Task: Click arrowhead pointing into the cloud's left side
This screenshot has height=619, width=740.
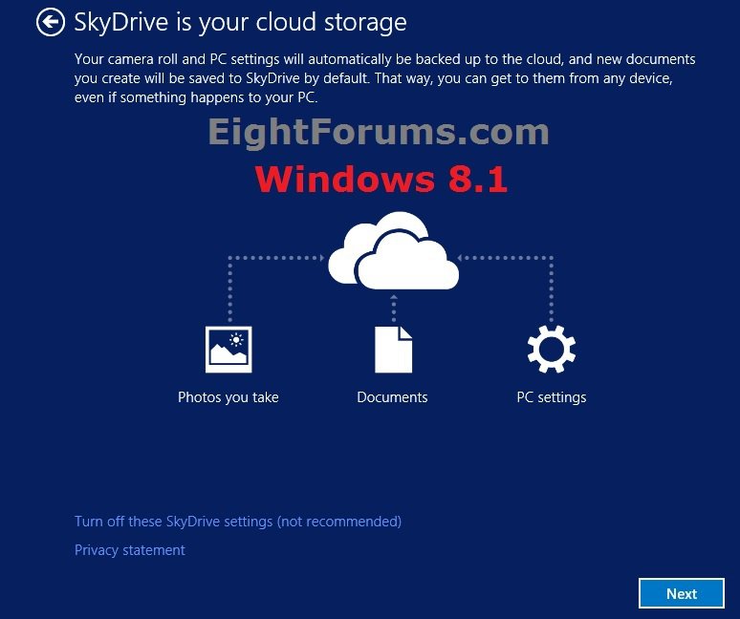Action: click(x=321, y=257)
